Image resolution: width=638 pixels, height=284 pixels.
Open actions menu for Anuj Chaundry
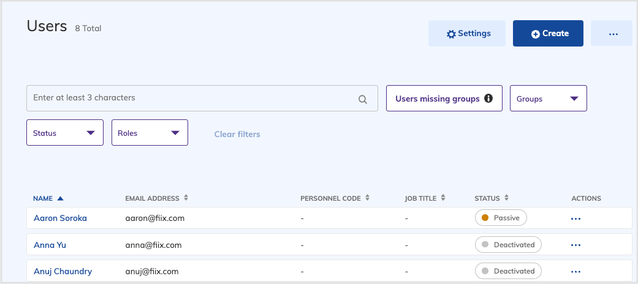coord(575,272)
